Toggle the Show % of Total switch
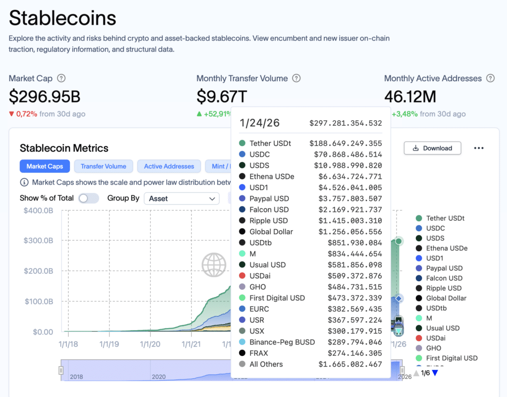 pos(89,198)
